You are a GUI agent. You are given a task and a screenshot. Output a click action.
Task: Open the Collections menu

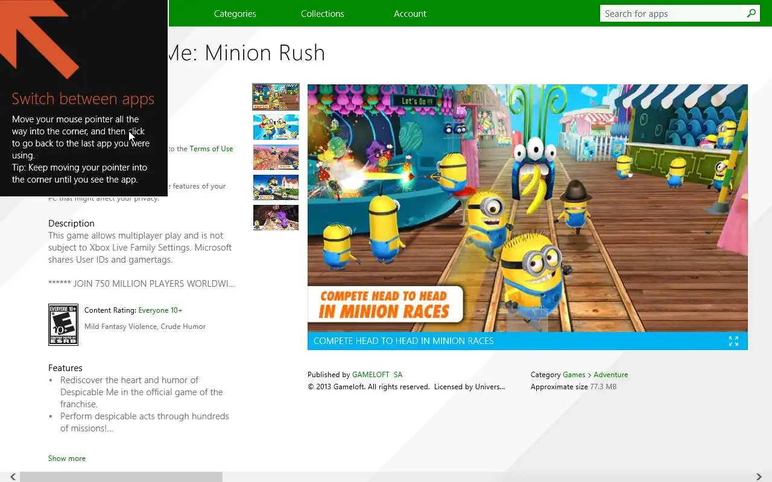click(322, 13)
